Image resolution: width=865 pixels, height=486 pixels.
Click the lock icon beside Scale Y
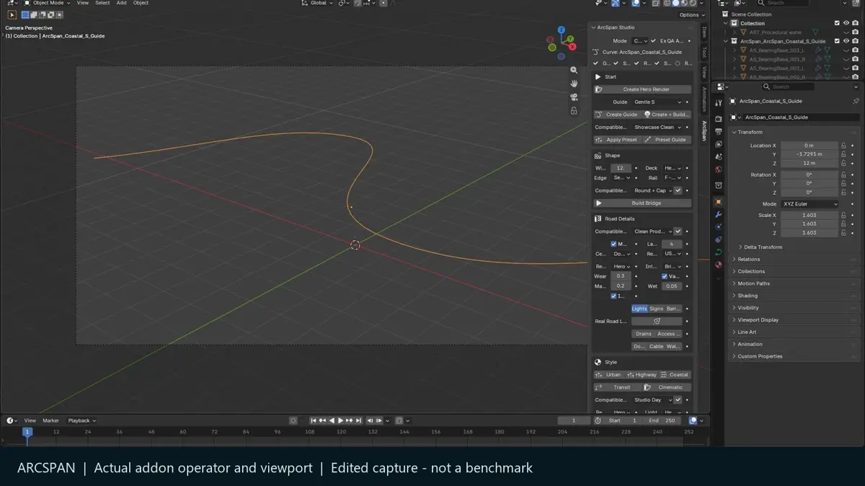click(843, 224)
